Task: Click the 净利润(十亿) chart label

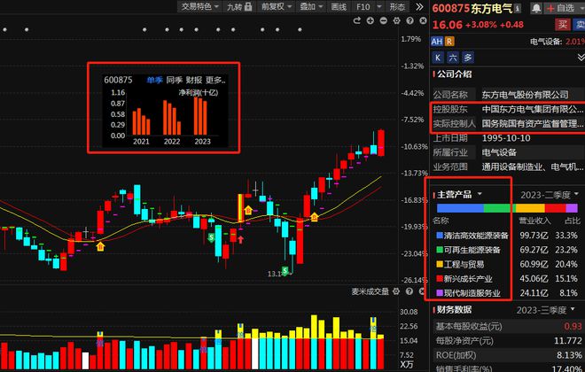Action: click(x=199, y=92)
